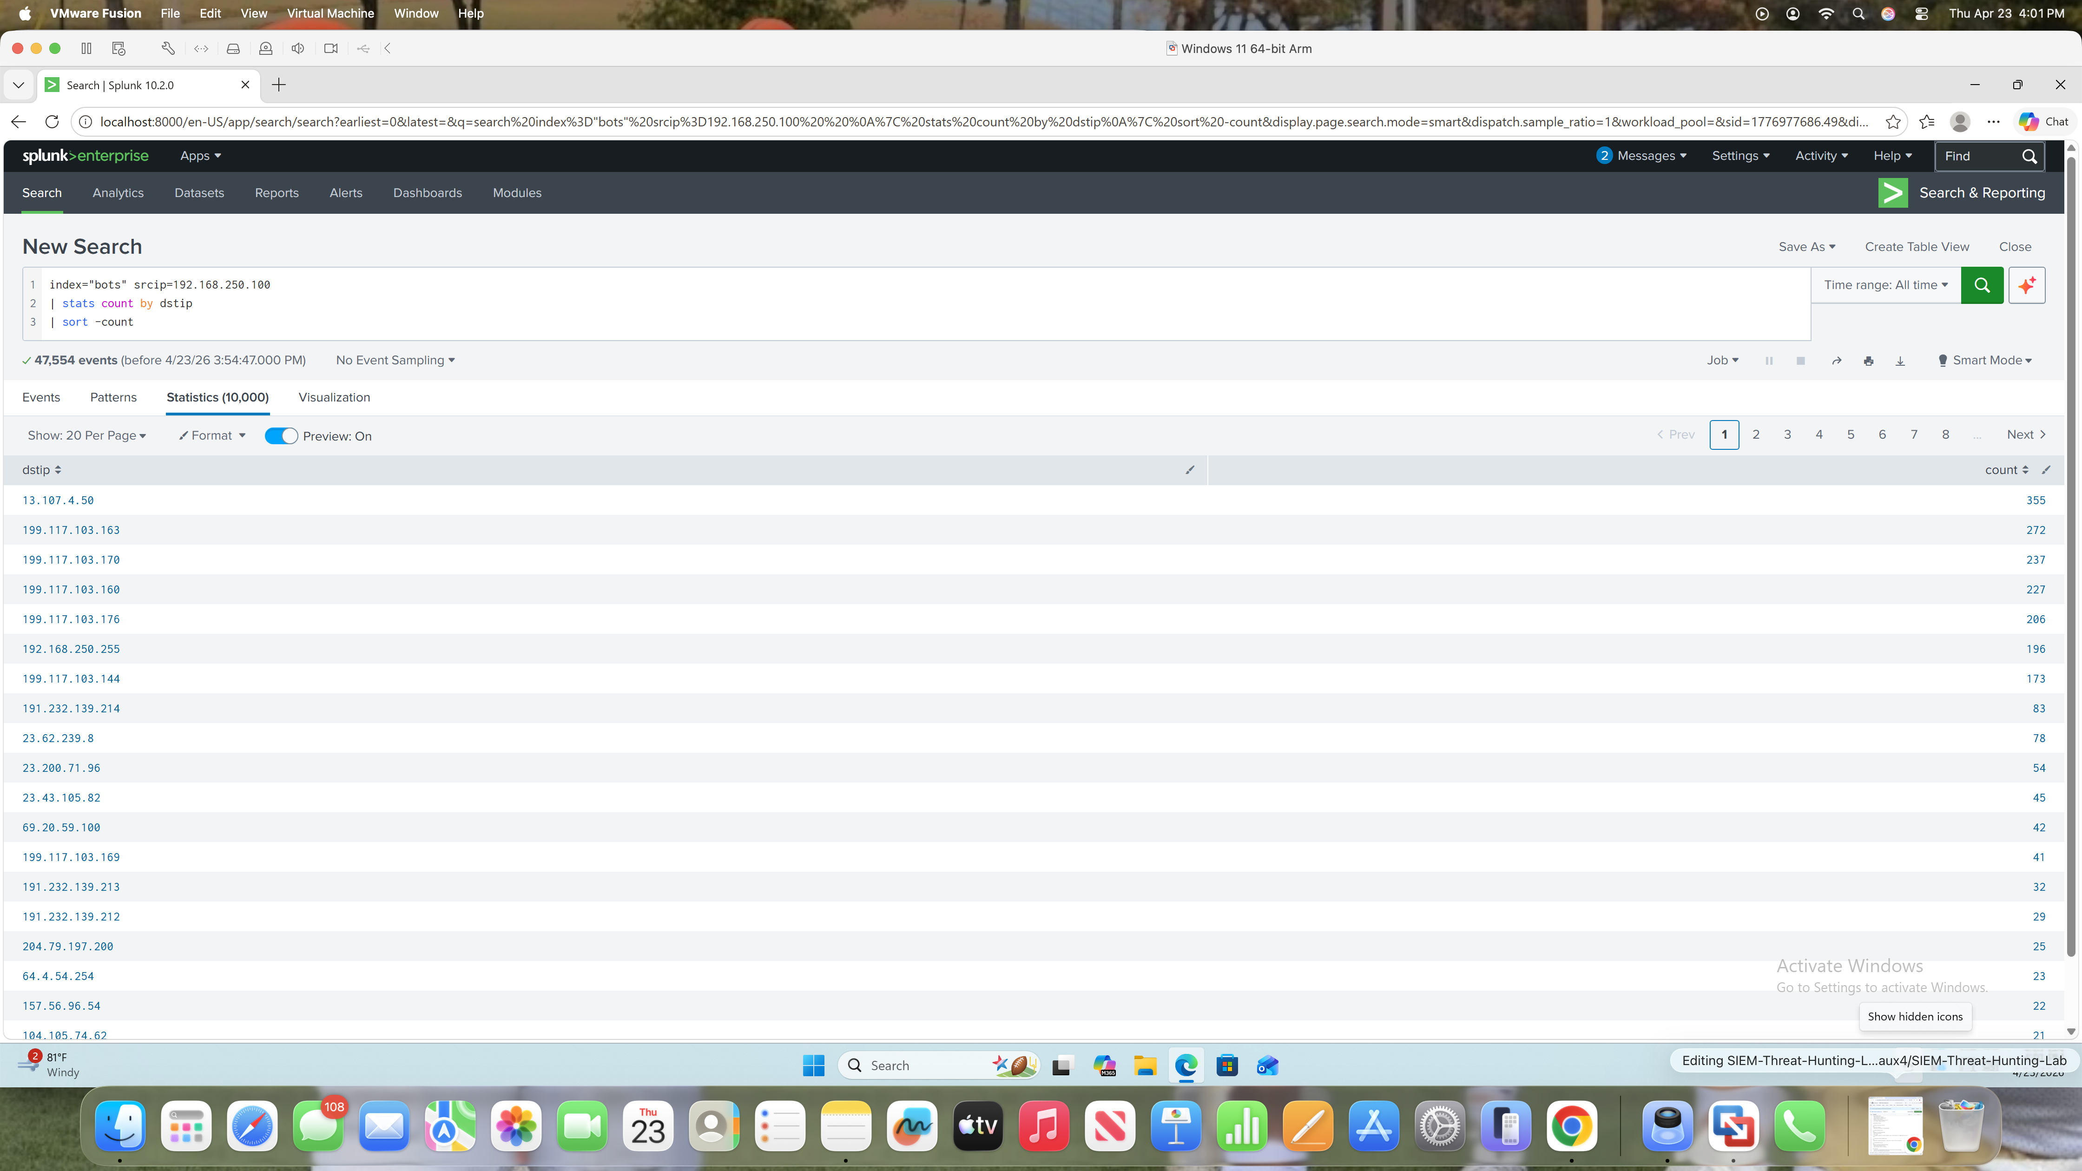Go to Analytics in the navigation bar
Screen dimensions: 2082x1171
[118, 193]
